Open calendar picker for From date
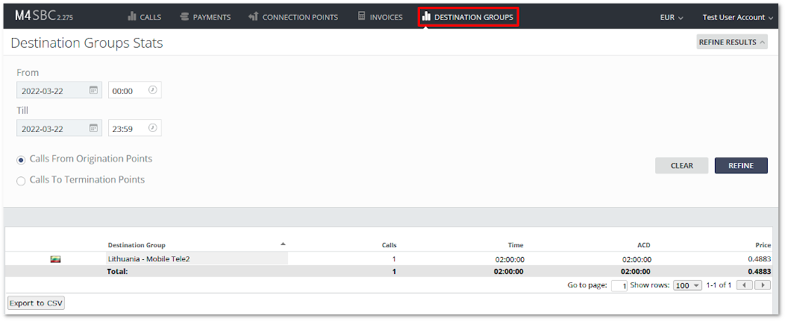Screen dimensions: 785x321 click(94, 90)
